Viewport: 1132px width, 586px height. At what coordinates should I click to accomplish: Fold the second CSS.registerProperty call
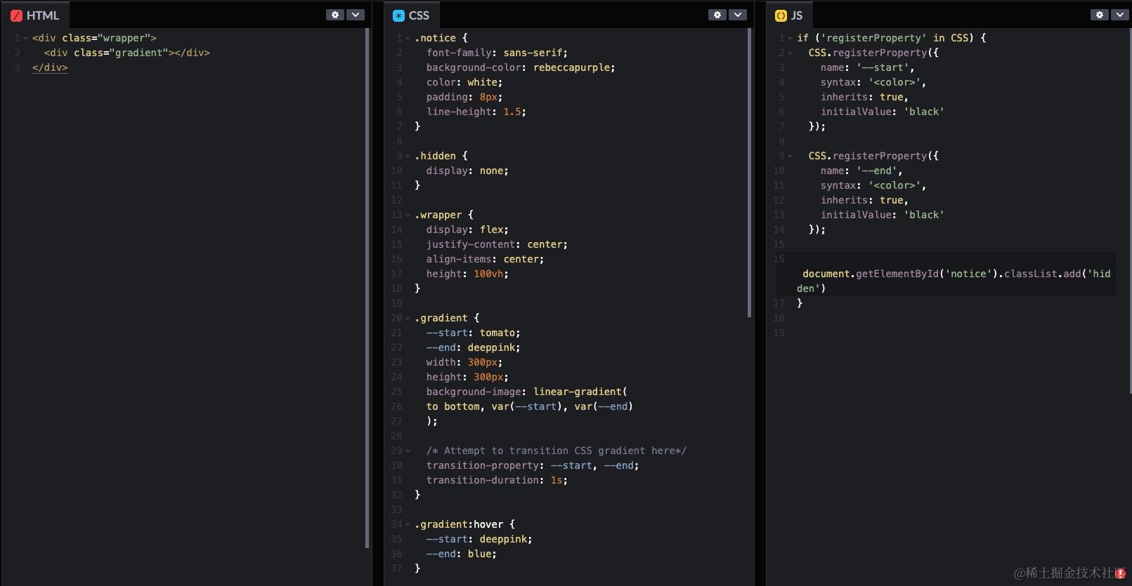click(x=791, y=156)
